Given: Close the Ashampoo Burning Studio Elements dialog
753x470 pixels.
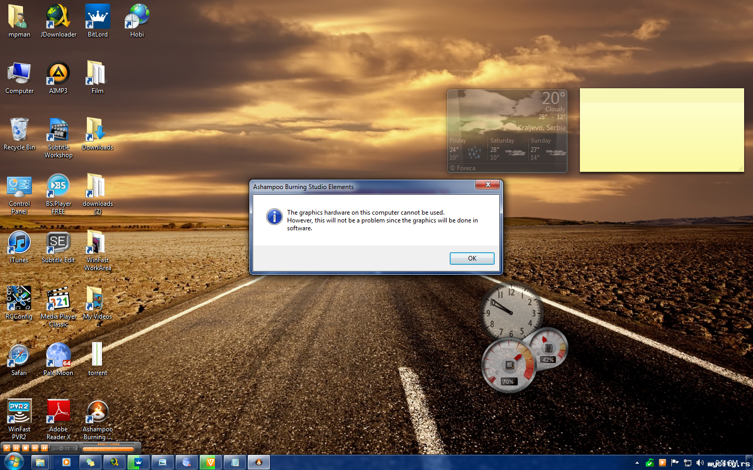Looking at the screenshot, I should (x=488, y=185).
